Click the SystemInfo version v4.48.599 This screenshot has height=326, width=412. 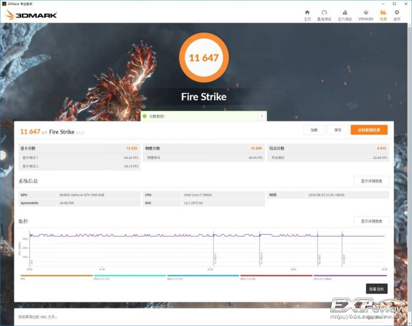tap(66, 203)
